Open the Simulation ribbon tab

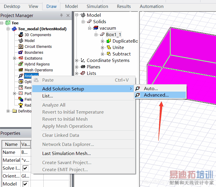97,6
